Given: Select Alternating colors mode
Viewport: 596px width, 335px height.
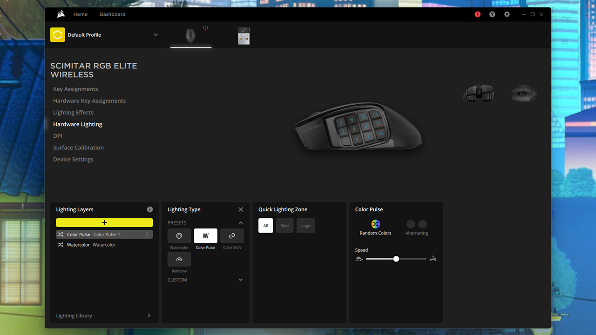Looking at the screenshot, I should coord(416,228).
